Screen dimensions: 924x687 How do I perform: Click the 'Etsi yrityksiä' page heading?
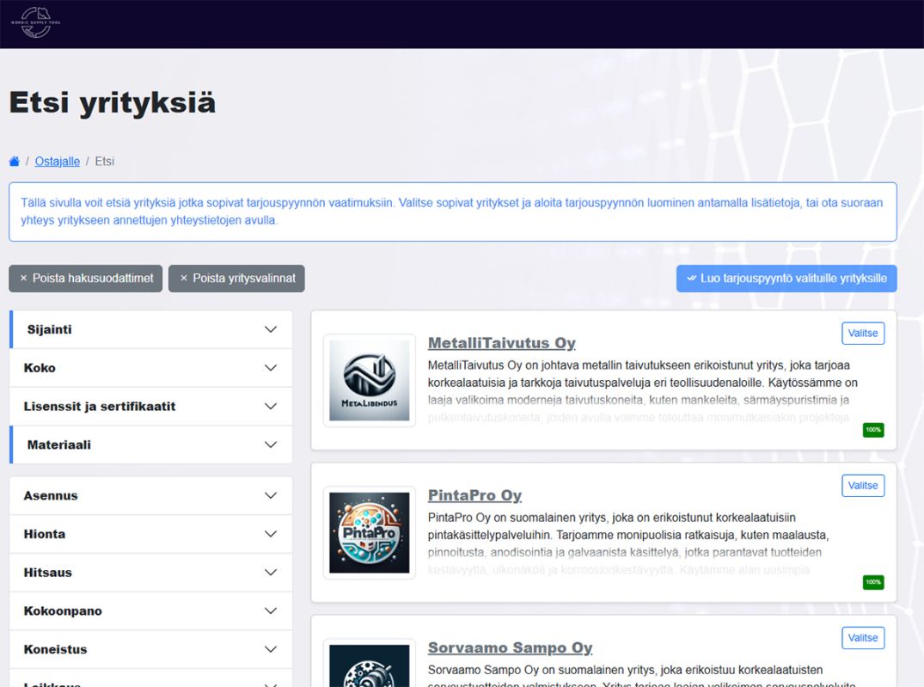point(113,102)
